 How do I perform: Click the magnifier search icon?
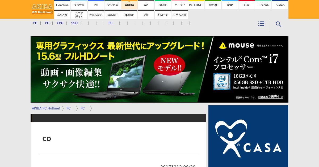tap(278, 24)
